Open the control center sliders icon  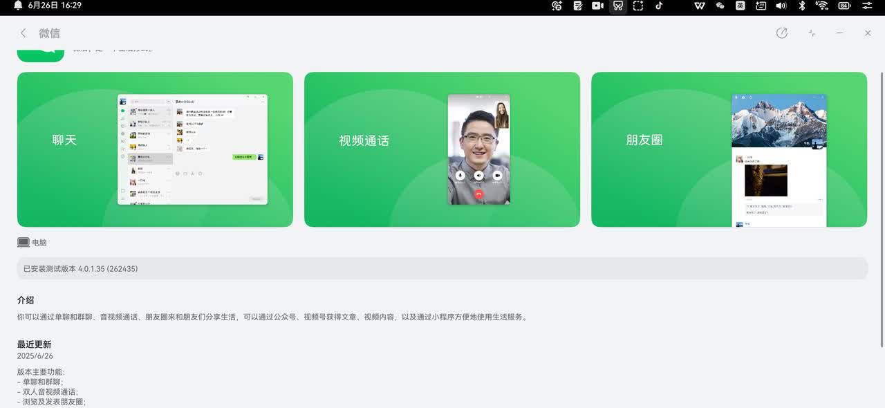867,6
